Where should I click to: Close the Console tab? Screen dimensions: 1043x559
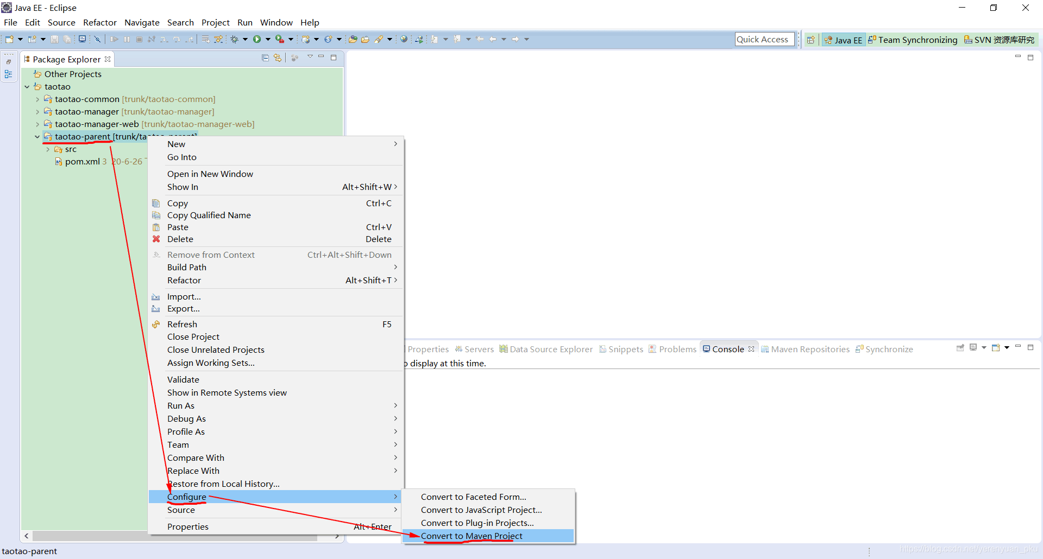click(x=751, y=349)
